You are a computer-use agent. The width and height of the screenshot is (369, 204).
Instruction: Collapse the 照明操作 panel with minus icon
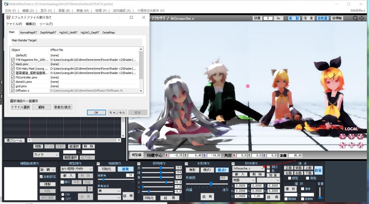[x=139, y=164]
